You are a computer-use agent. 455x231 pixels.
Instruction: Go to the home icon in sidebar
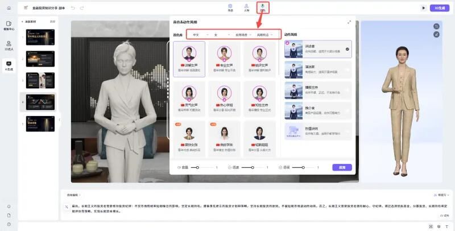9,8
